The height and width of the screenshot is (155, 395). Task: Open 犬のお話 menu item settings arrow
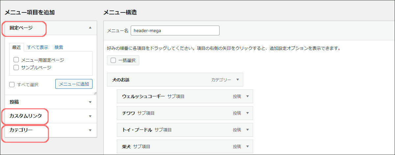click(x=237, y=80)
